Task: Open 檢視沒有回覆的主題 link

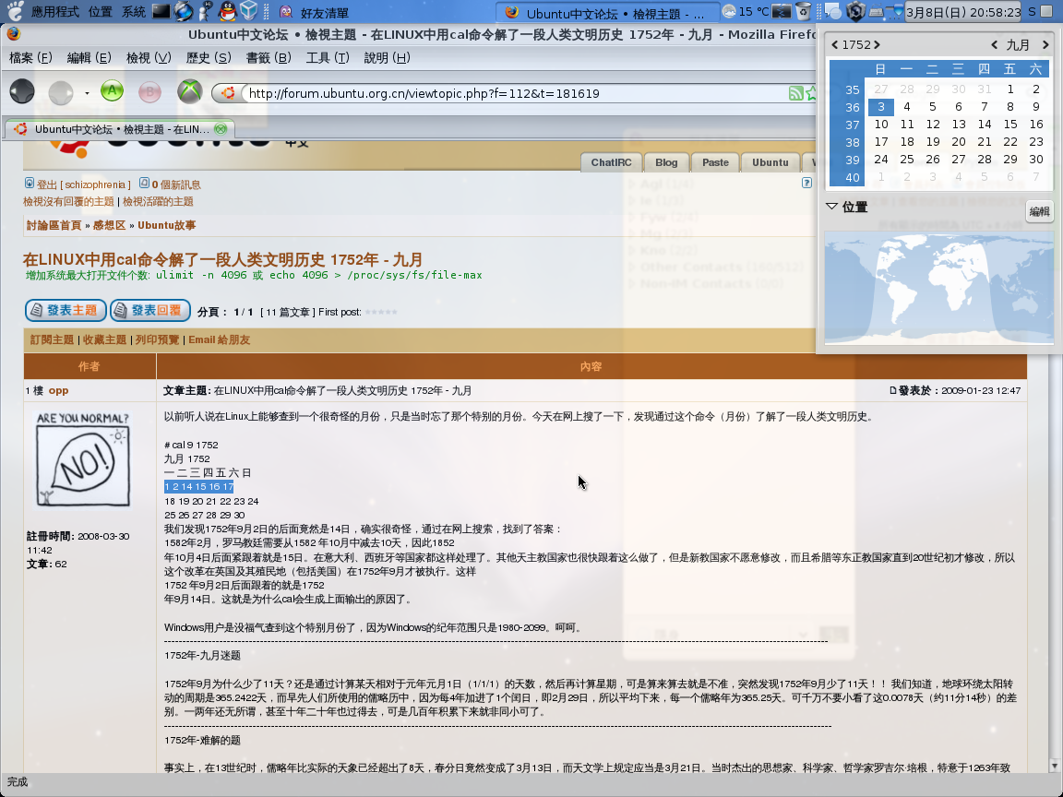Action: pyautogui.click(x=68, y=201)
